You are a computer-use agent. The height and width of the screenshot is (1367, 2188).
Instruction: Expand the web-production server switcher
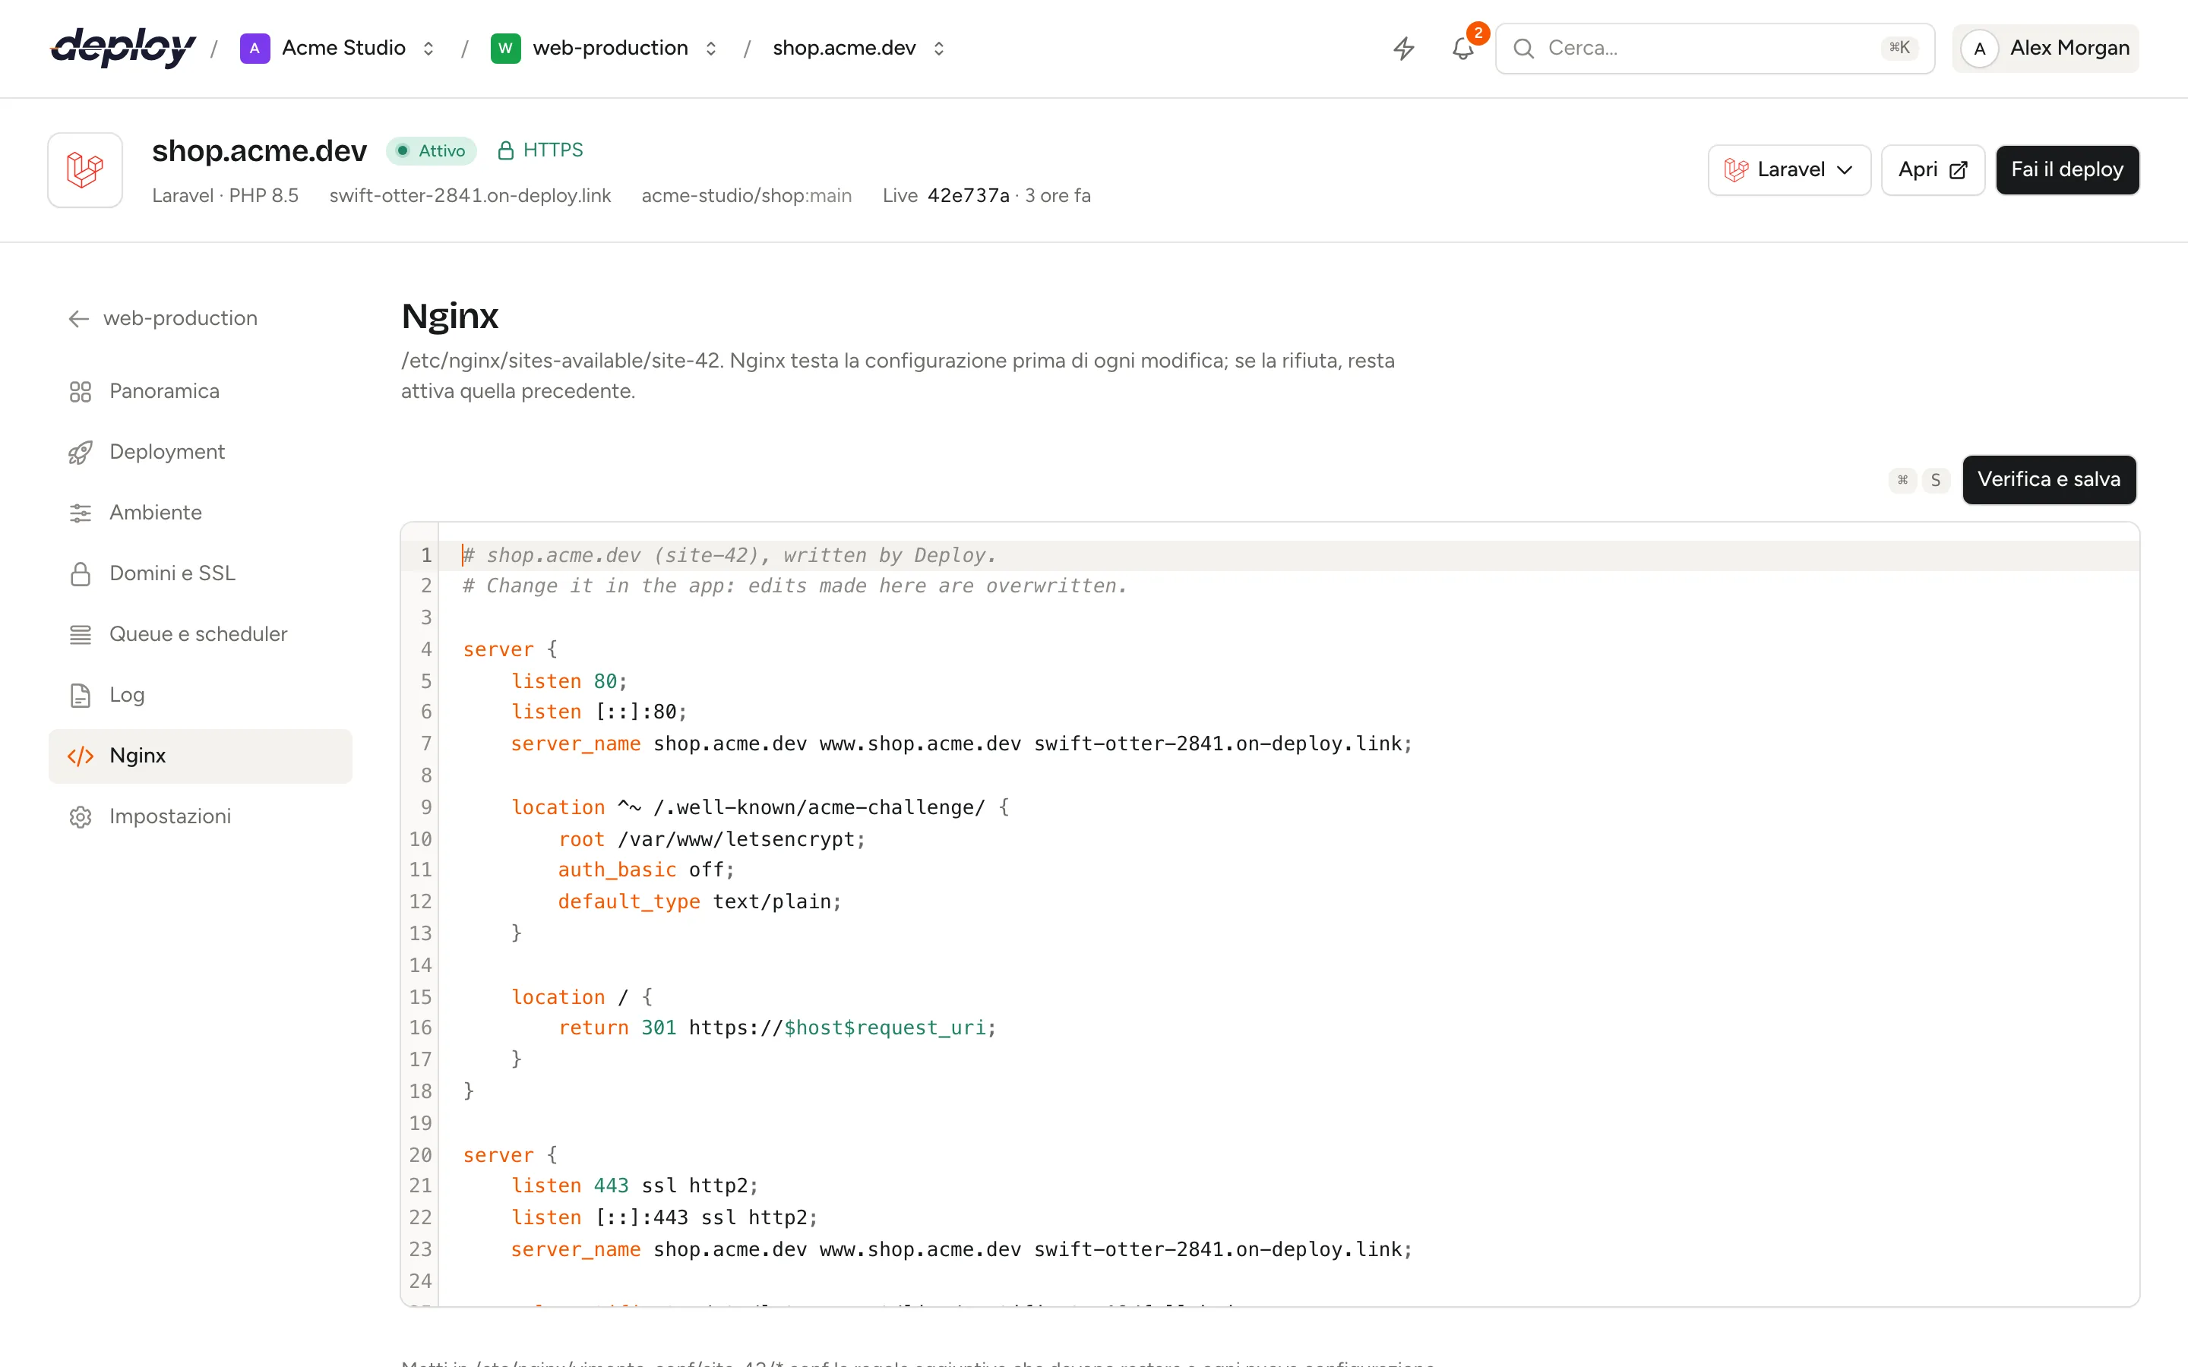710,48
